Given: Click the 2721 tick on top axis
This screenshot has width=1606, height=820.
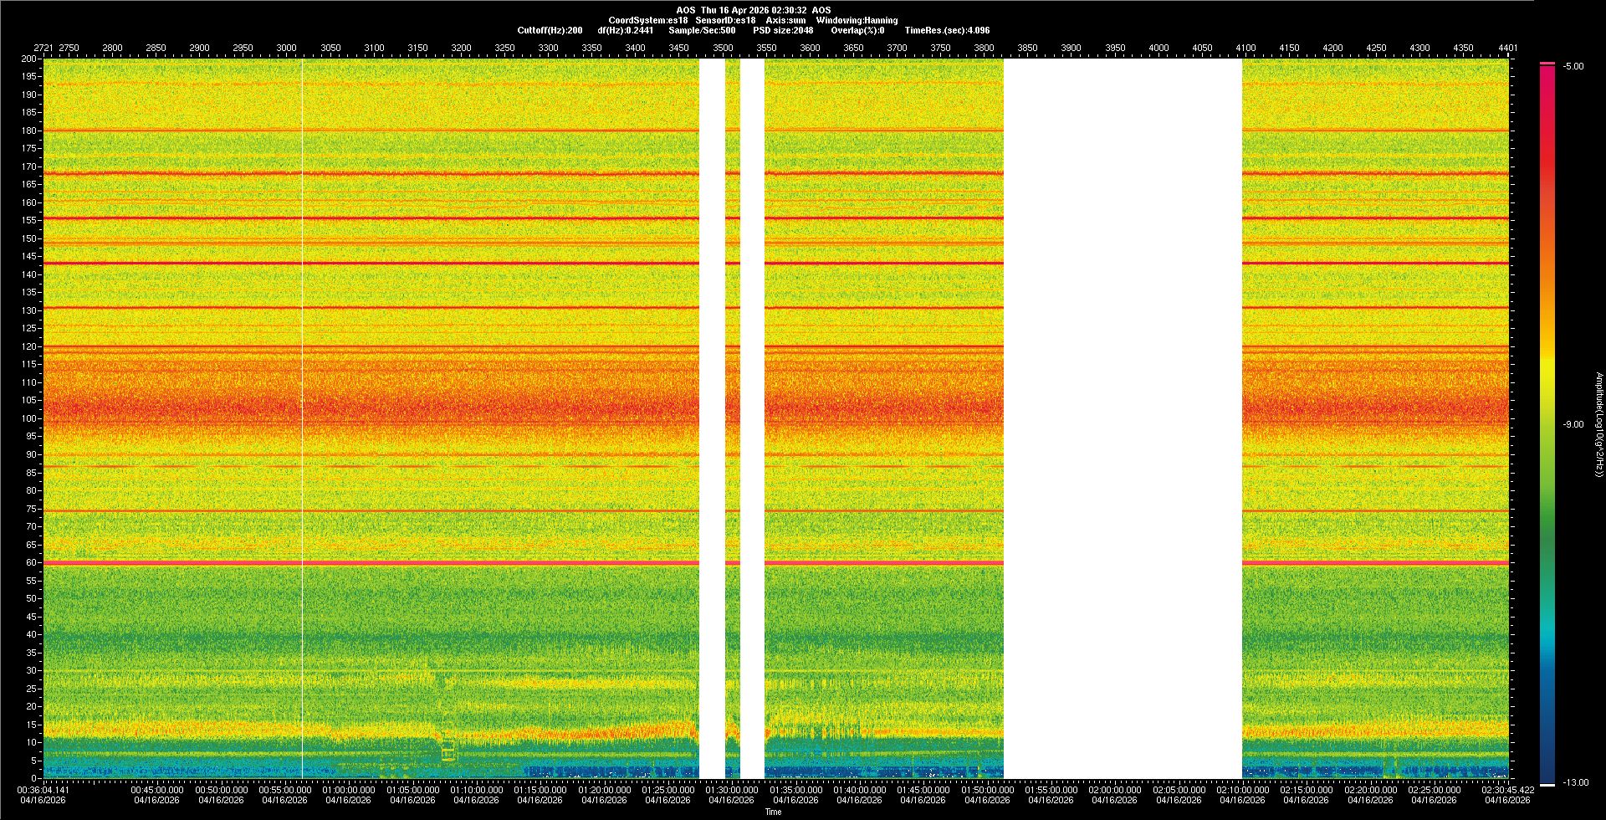Looking at the screenshot, I should [43, 49].
